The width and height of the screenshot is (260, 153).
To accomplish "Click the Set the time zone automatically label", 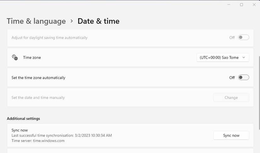I will (x=38, y=78).
